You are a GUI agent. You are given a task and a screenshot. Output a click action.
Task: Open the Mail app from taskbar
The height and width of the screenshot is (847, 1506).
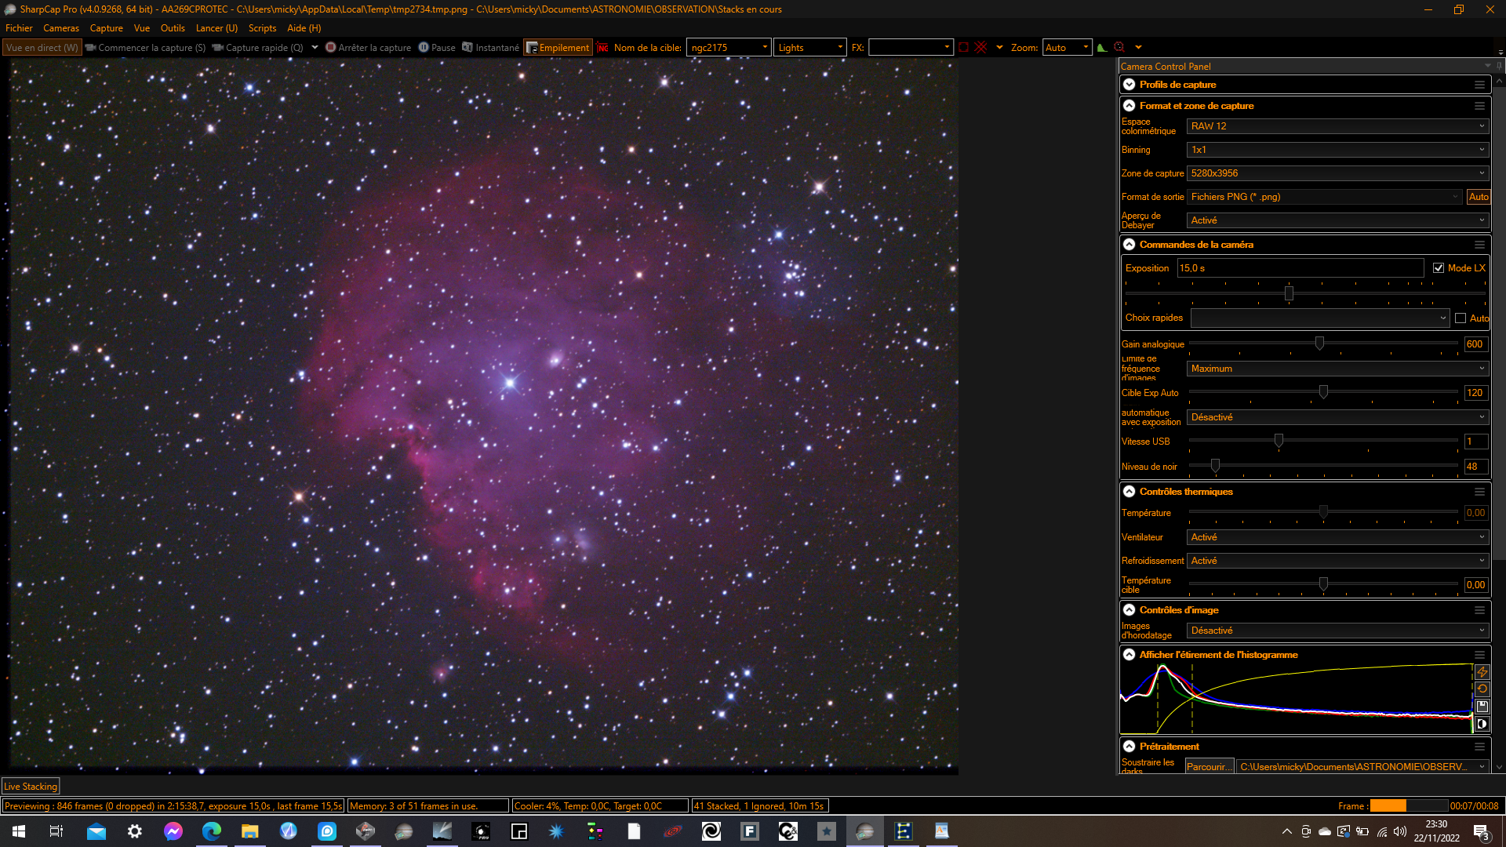click(x=96, y=831)
